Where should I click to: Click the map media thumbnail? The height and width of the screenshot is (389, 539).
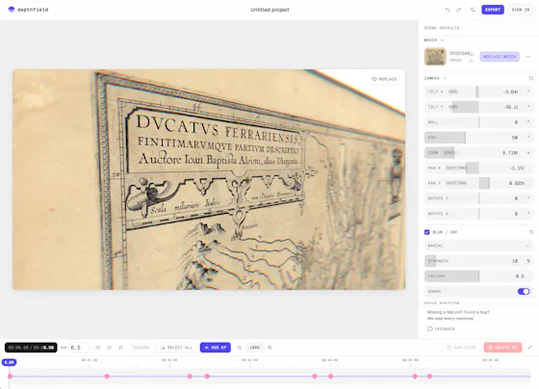pyautogui.click(x=435, y=57)
